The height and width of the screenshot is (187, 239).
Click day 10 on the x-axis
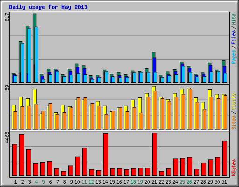[x=77, y=182]
